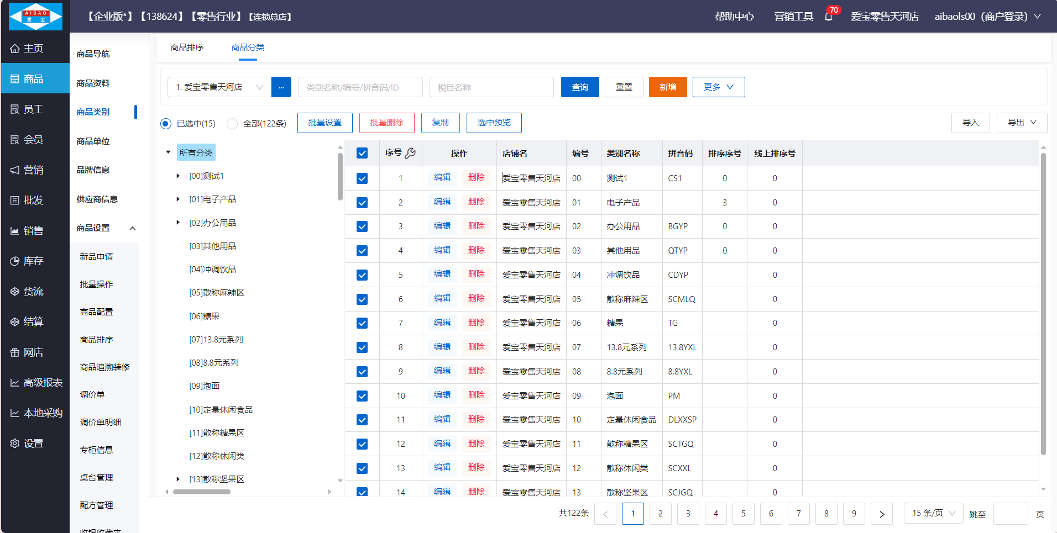Click the orange 新增 button
This screenshot has height=533, width=1057.
pyautogui.click(x=668, y=87)
